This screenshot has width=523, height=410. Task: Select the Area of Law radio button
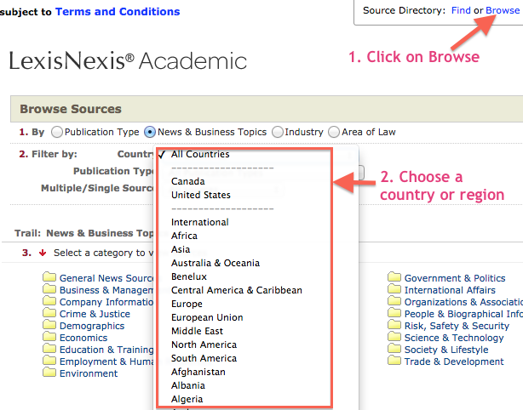(334, 132)
